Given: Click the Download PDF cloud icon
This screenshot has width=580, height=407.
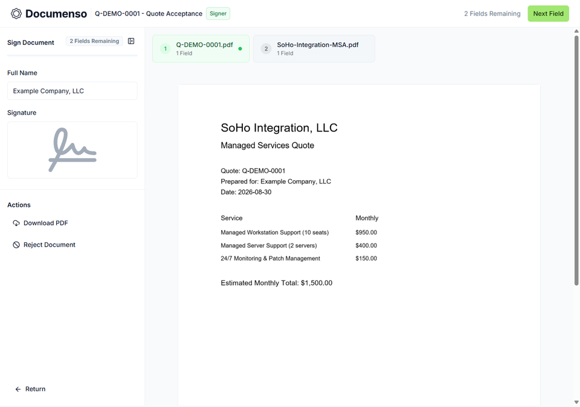Looking at the screenshot, I should click(16, 223).
